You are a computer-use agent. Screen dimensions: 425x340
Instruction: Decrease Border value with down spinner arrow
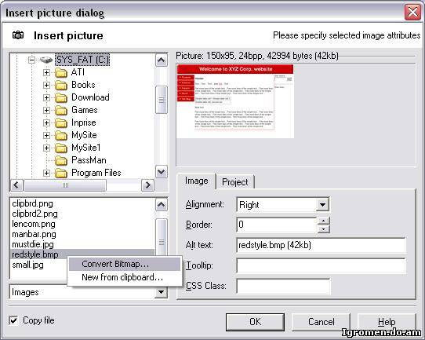[323, 229]
